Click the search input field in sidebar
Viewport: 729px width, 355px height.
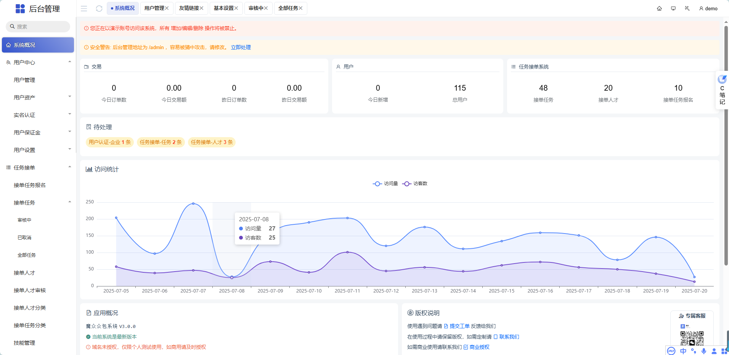click(x=38, y=26)
